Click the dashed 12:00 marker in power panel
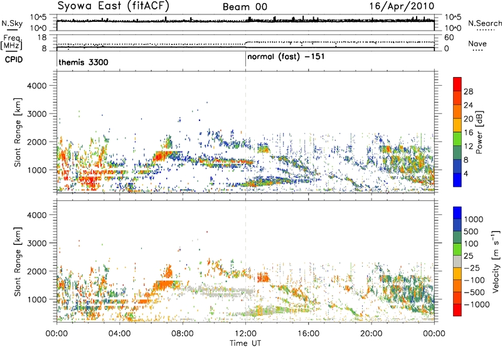Image resolution: width=502 pixels, height=347 pixels. tap(245, 132)
